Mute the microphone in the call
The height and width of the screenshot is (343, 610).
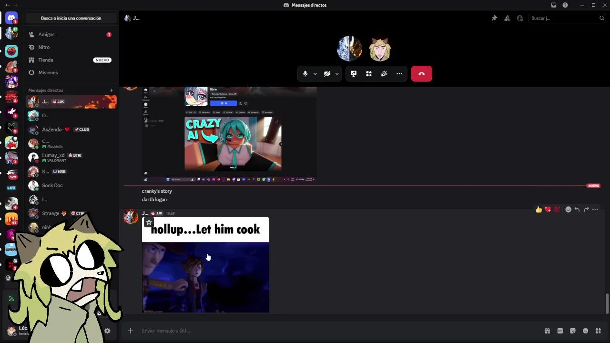(x=305, y=74)
